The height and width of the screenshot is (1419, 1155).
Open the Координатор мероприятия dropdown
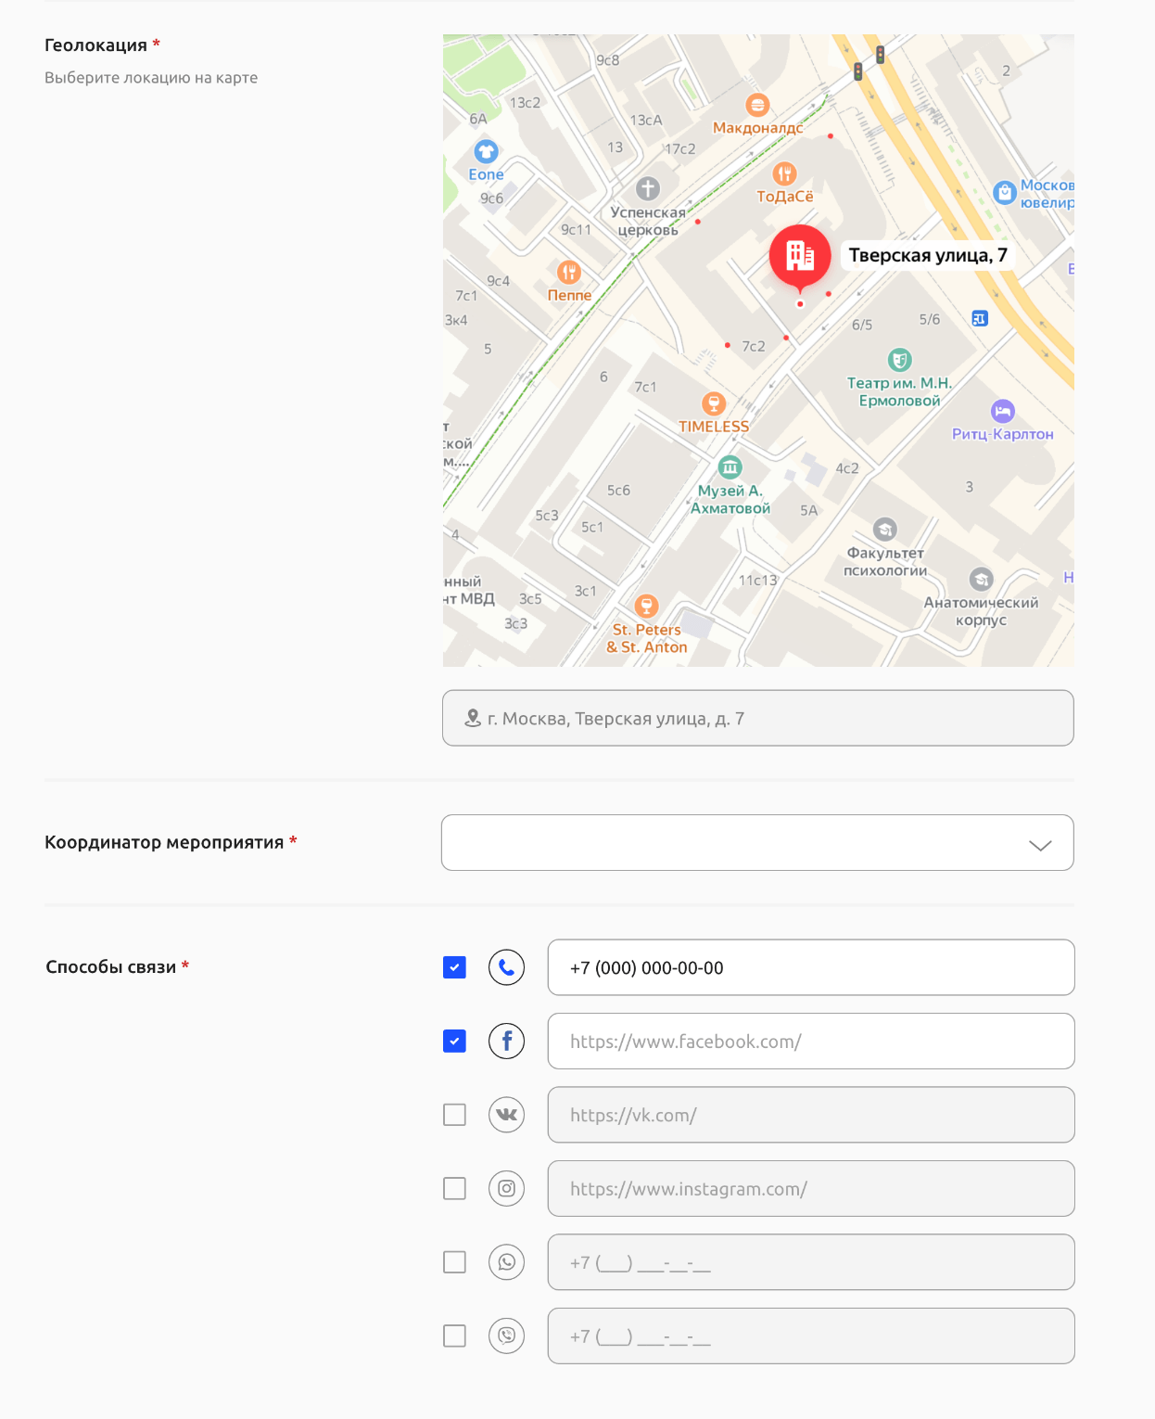(x=757, y=843)
